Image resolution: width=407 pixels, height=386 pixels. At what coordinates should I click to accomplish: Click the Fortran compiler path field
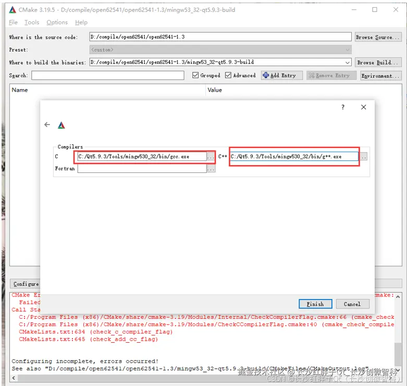tap(142, 169)
